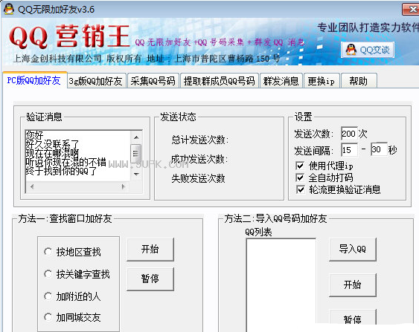419x332 pixels.
Task: Open the 提取群成员QQ号码 tab
Action: pos(219,81)
